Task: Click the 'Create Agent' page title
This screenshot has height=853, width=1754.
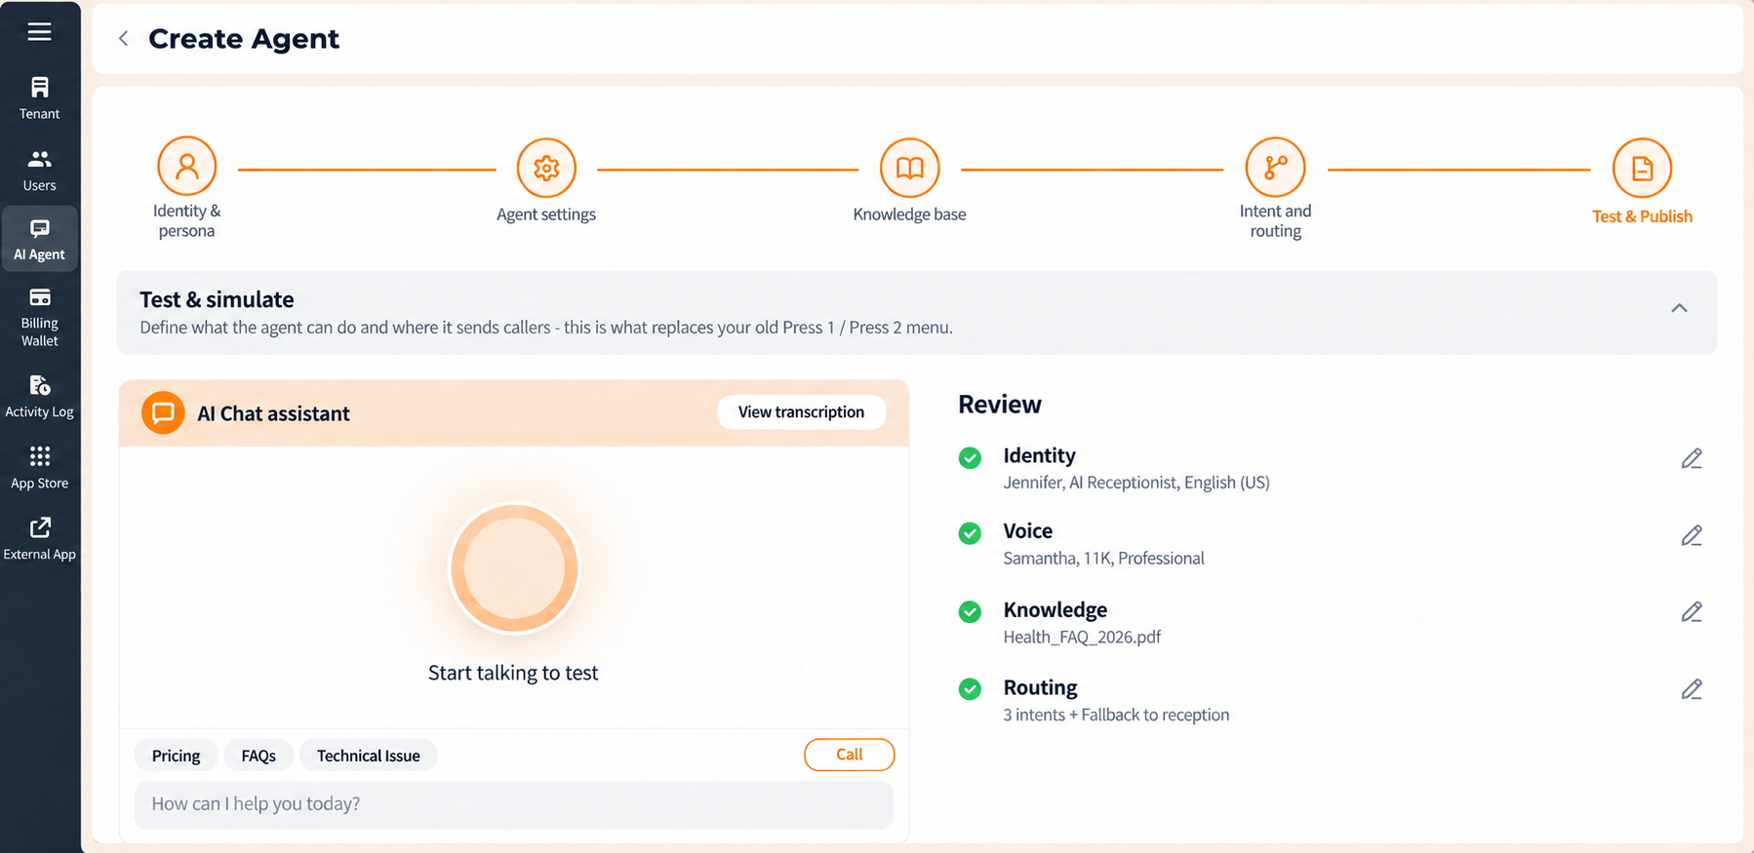Action: click(x=244, y=39)
